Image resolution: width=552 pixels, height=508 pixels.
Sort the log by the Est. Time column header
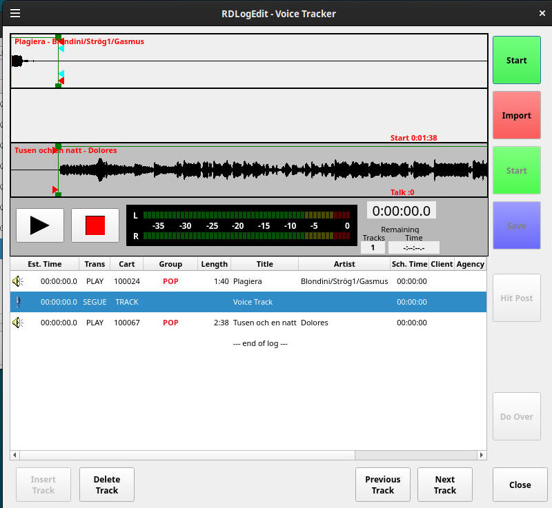45,264
